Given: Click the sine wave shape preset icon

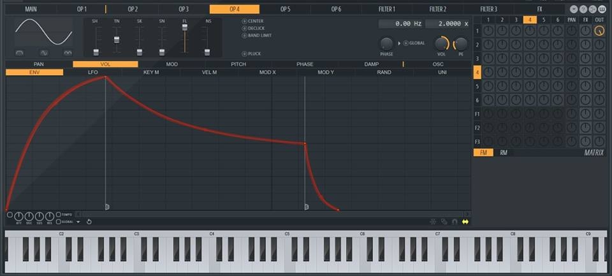Looking at the screenshot, I should pyautogui.click(x=44, y=53).
